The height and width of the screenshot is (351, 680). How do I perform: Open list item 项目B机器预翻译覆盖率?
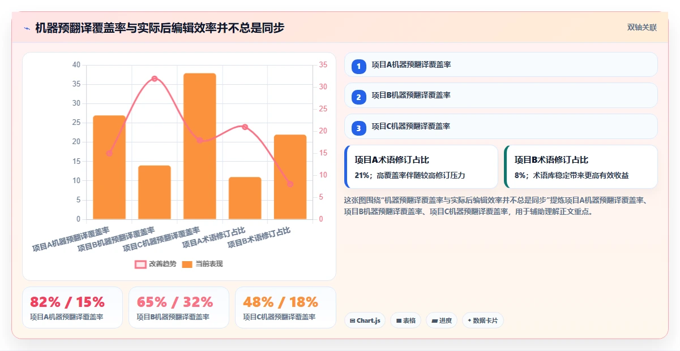point(501,95)
